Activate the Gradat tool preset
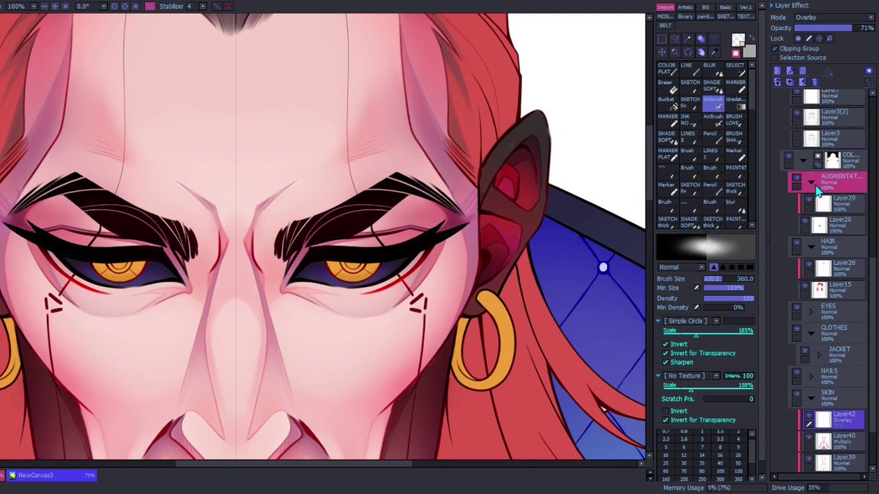 738,104
